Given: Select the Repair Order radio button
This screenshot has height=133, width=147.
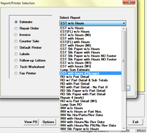Looking at the screenshot, I should [x=16, y=28].
